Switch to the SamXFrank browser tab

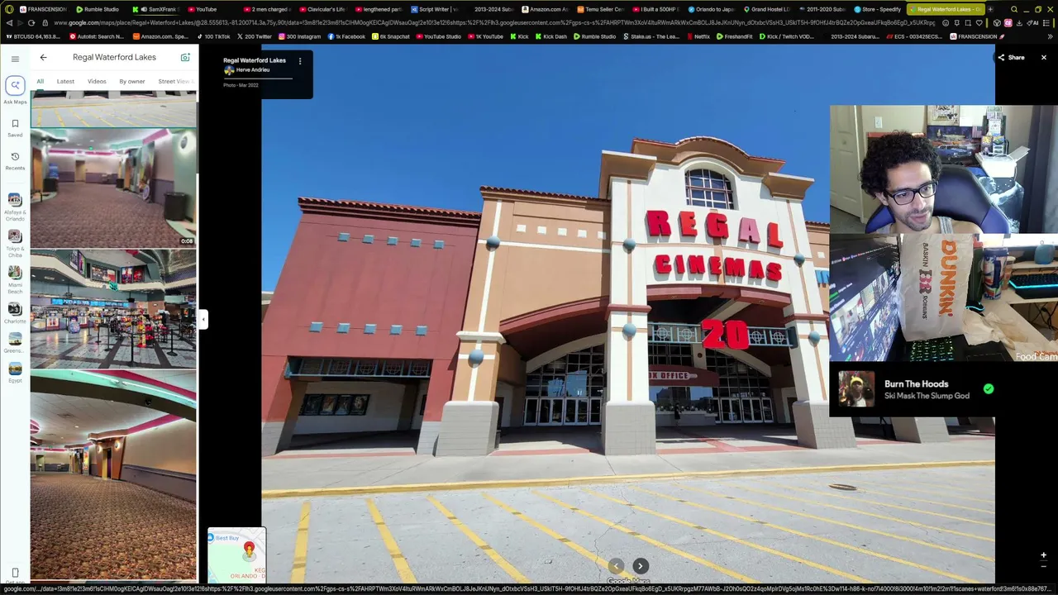[x=155, y=9]
